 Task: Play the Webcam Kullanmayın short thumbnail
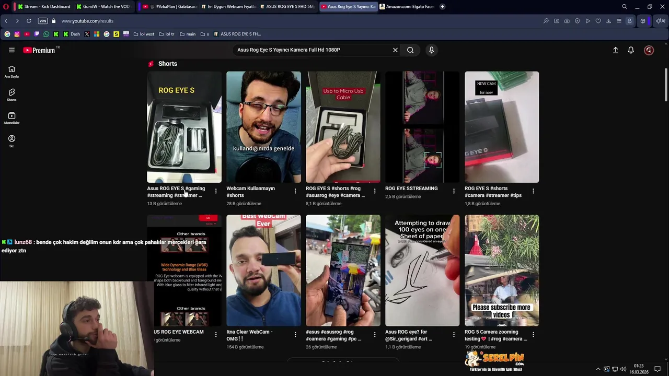click(x=263, y=127)
